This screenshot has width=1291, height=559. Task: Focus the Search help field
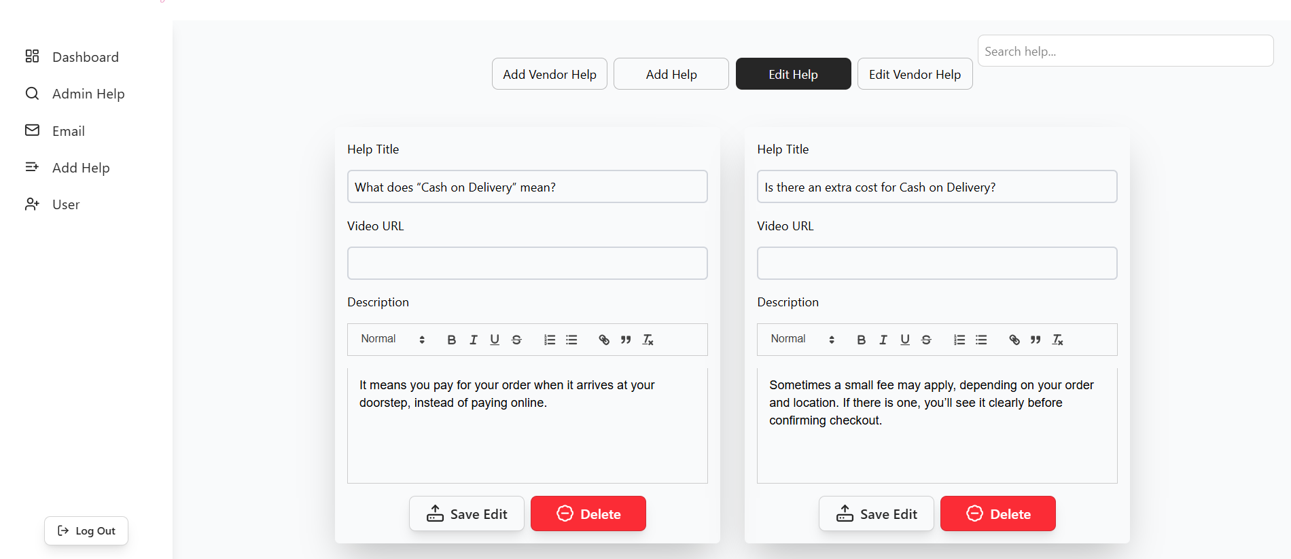1125,51
